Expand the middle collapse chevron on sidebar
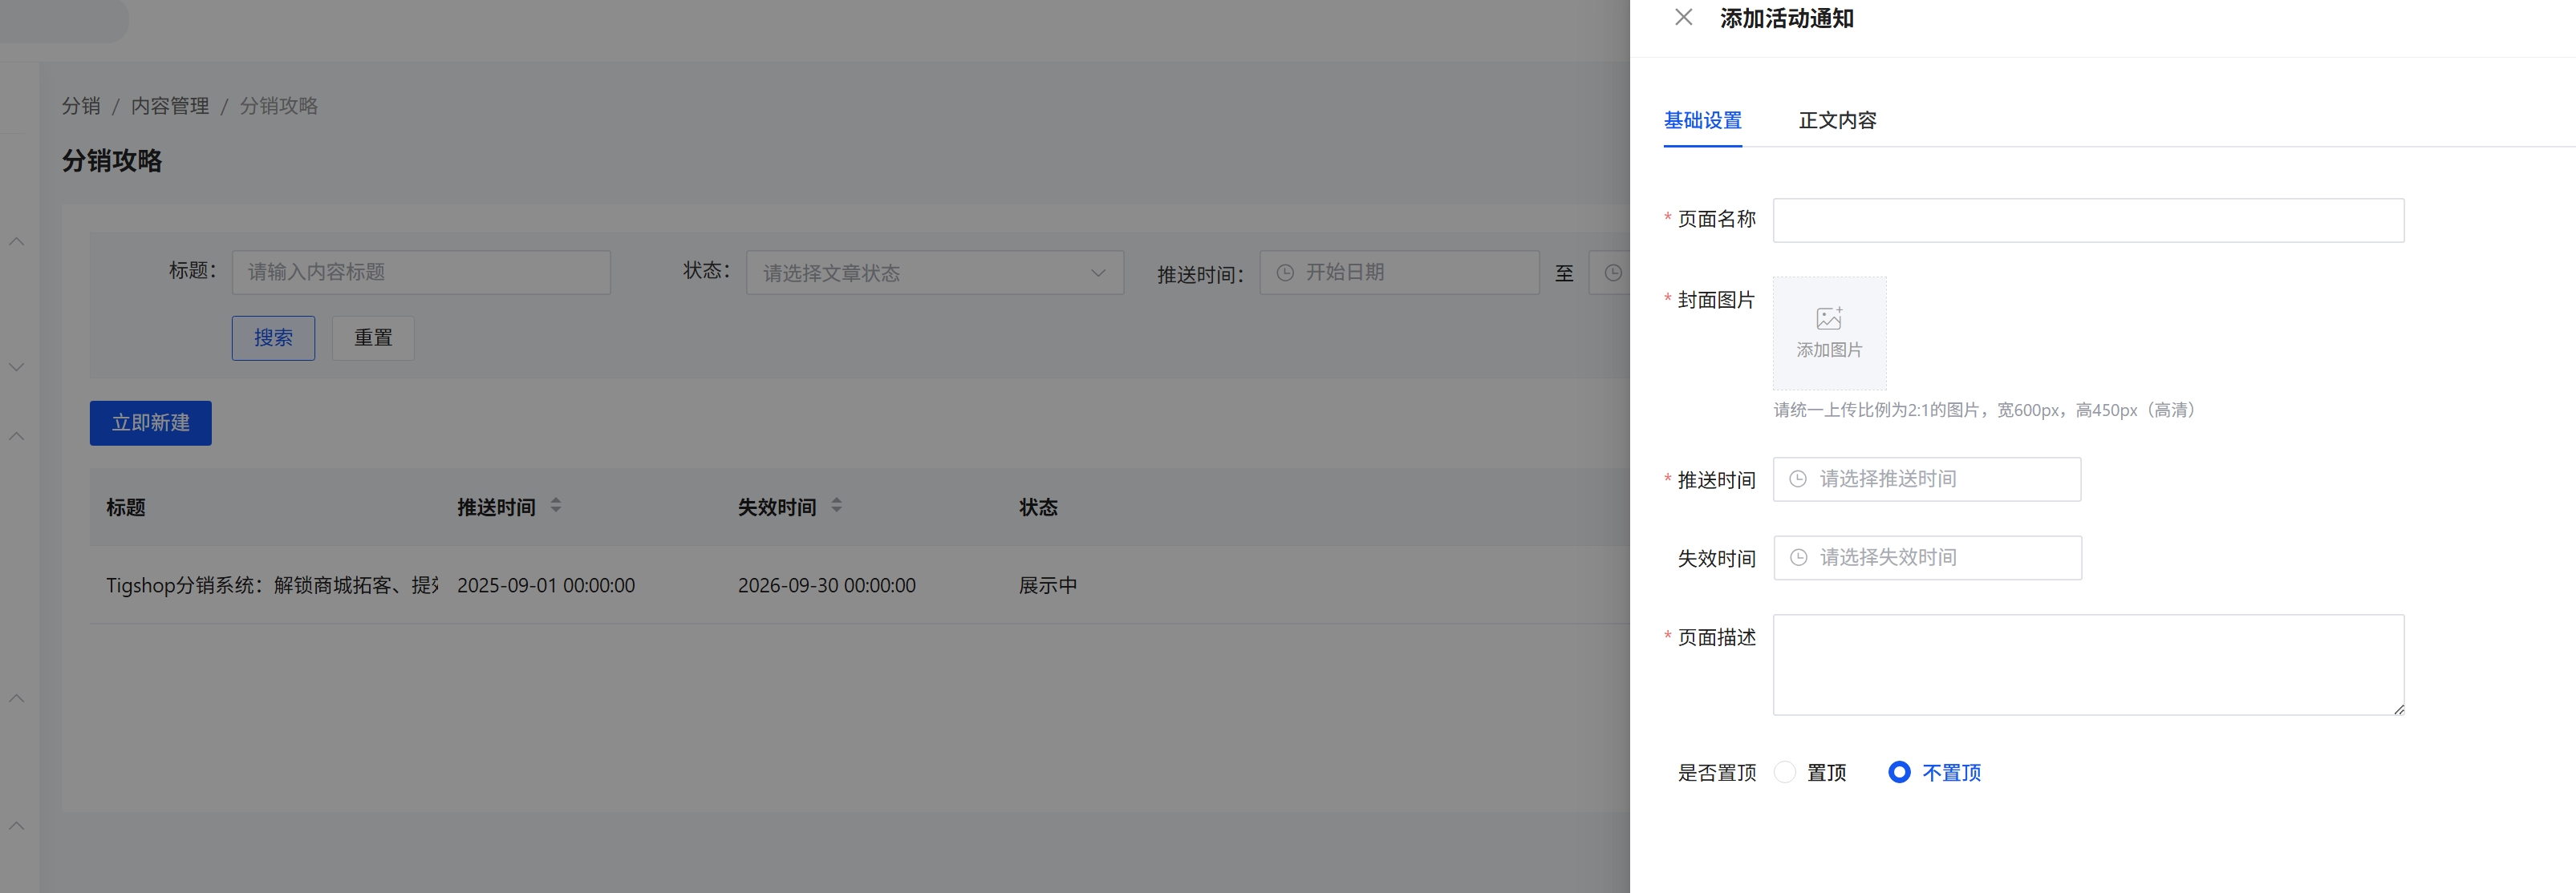This screenshot has height=893, width=2576. pyautogui.click(x=16, y=435)
